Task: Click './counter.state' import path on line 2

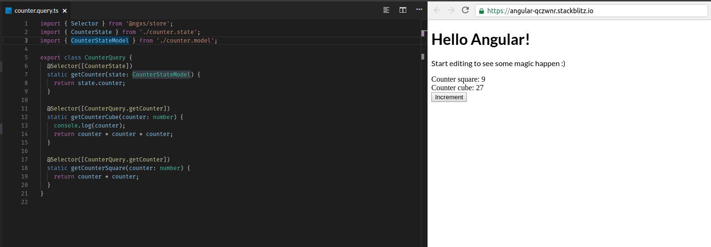Action: (x=168, y=32)
